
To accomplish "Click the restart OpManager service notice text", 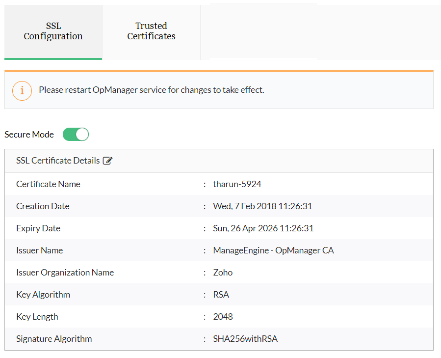I will click(x=152, y=90).
